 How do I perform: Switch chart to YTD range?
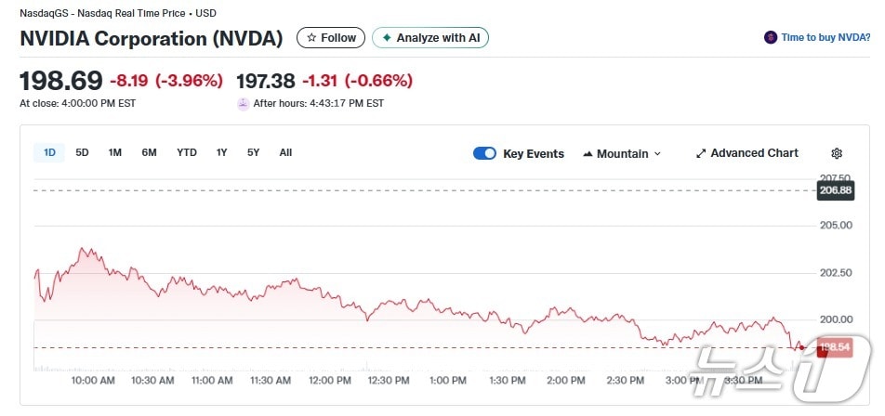tap(187, 152)
